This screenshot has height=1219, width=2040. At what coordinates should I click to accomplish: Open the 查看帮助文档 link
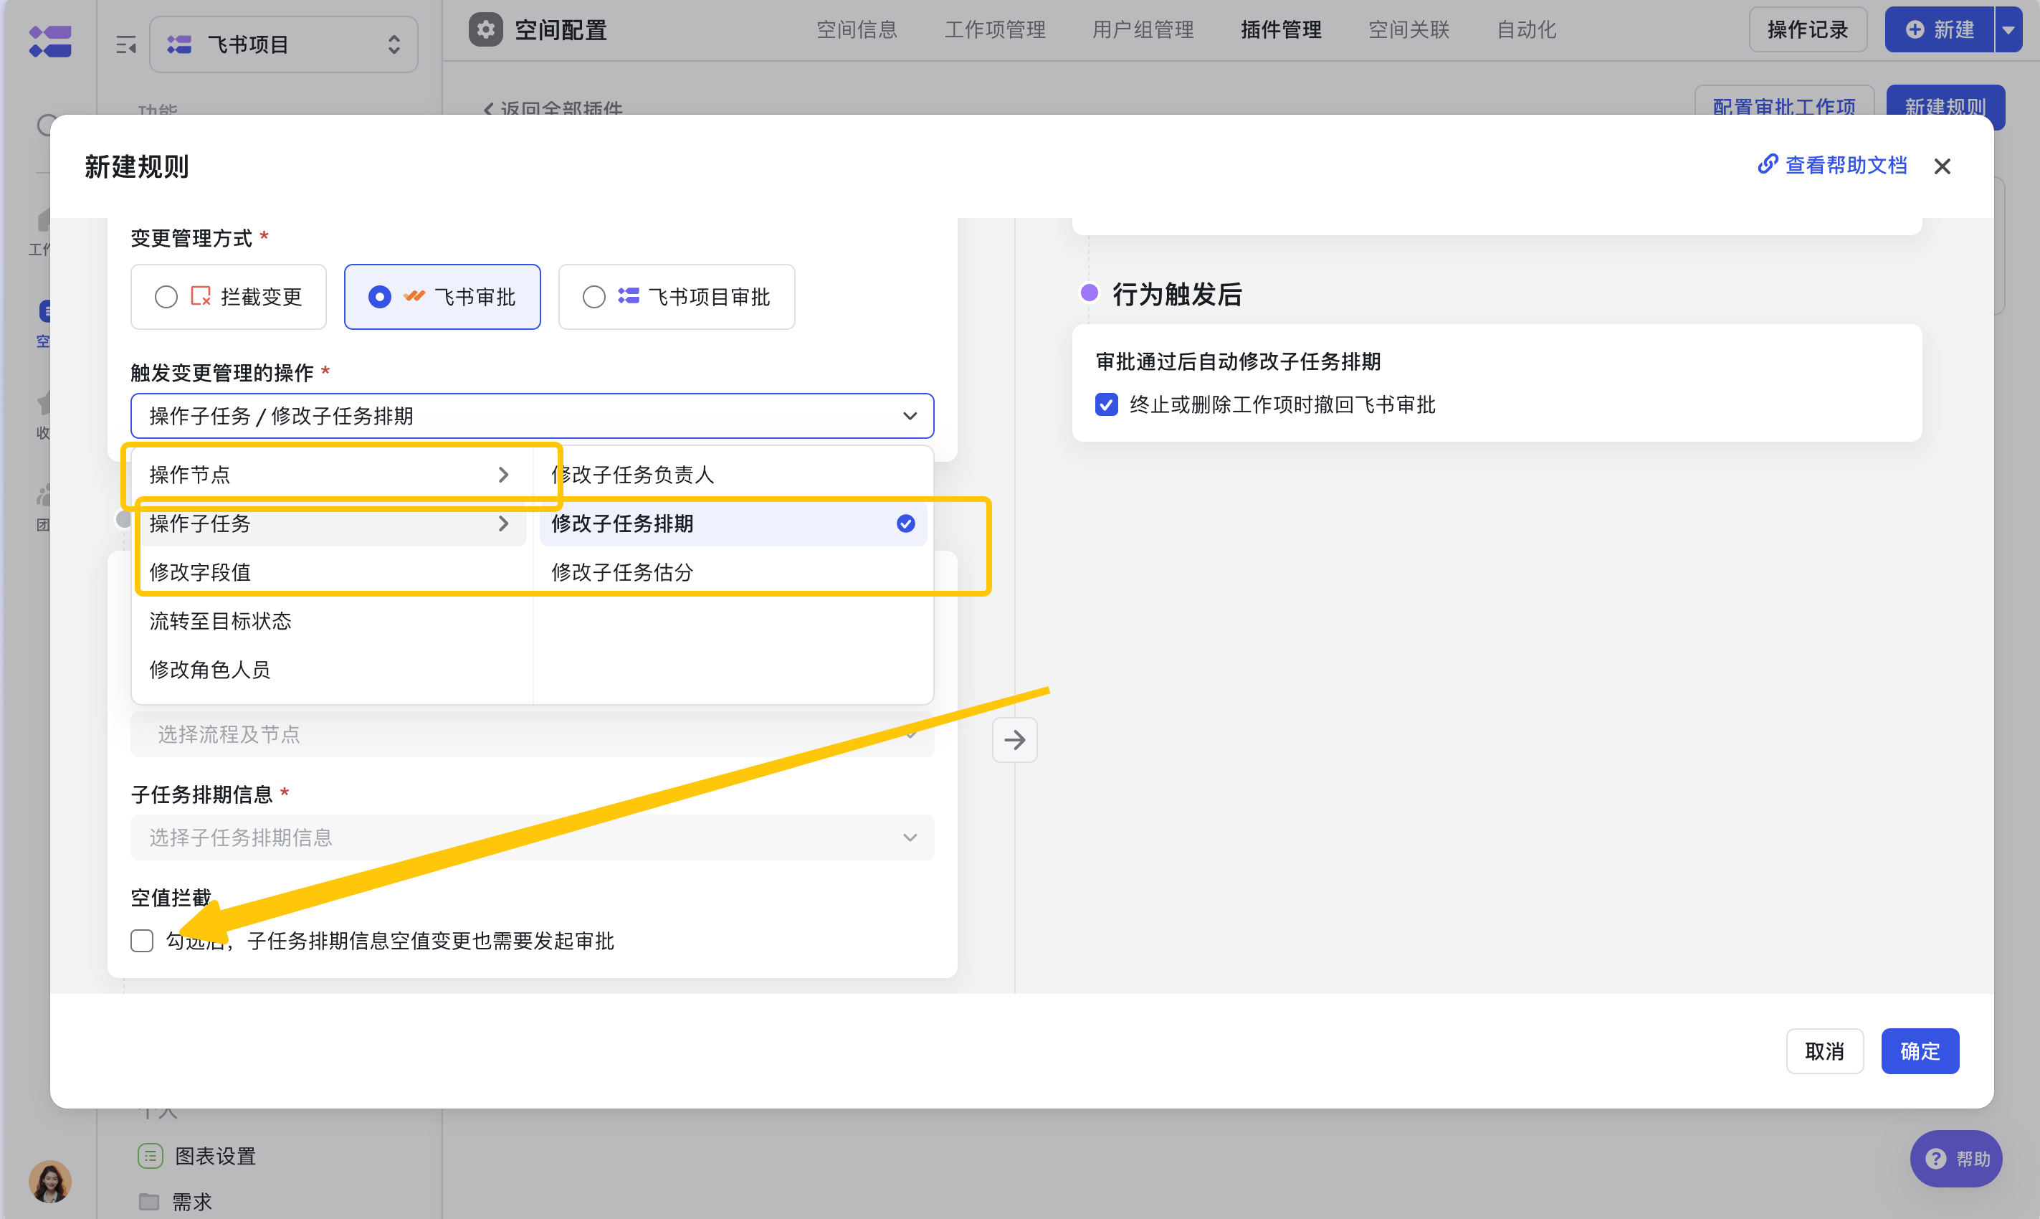1831,165
